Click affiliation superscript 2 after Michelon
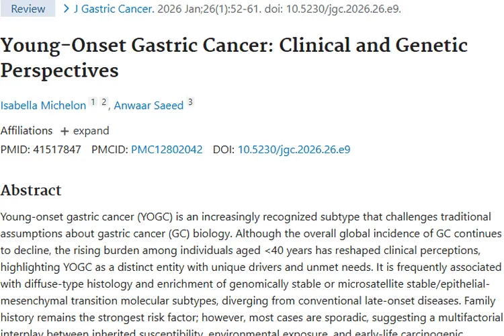504x336 pixels. (103, 102)
